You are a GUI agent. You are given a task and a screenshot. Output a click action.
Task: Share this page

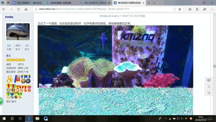[205, 9]
